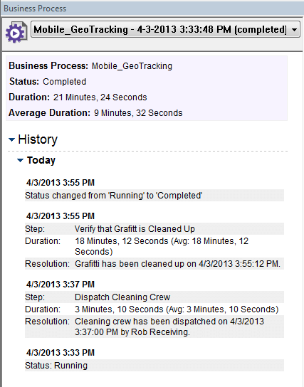This screenshot has width=304, height=387.
Task: Click the Average Duration summary line
Action: (x=95, y=113)
